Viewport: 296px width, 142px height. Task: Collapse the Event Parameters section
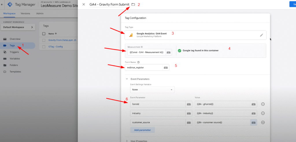click(127, 79)
